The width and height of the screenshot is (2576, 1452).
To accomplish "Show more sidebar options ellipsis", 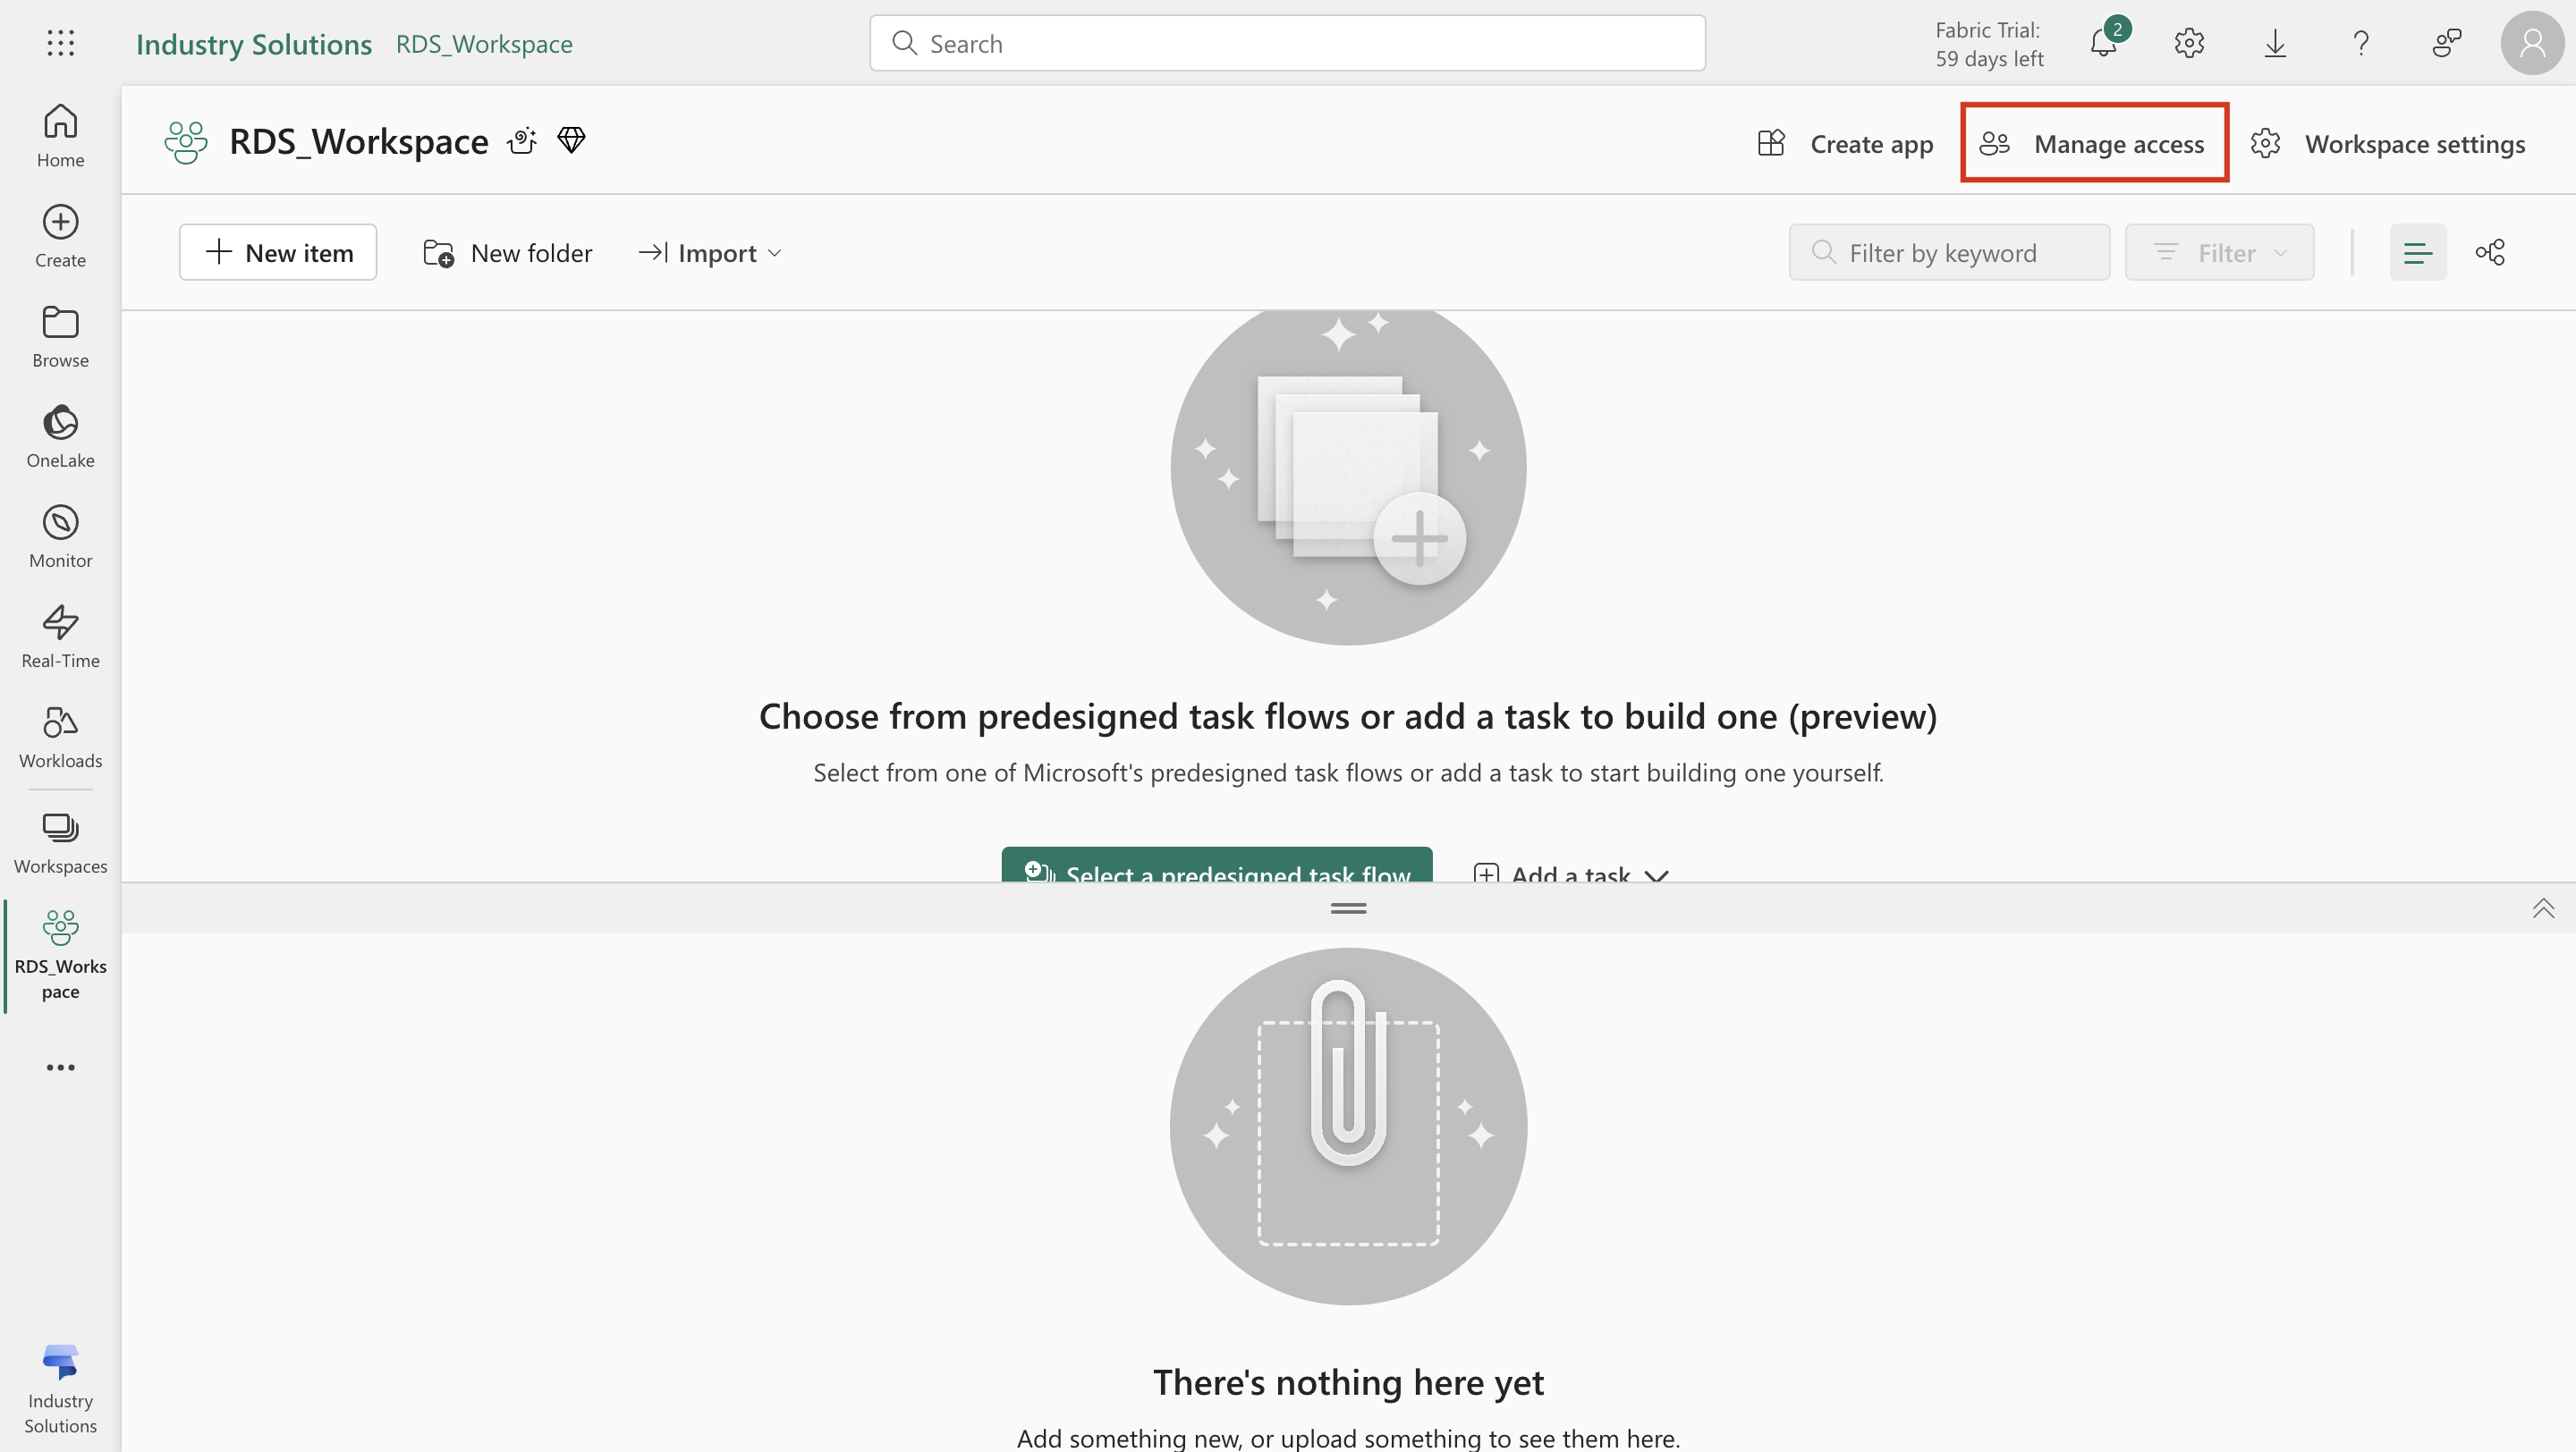I will tap(60, 1068).
